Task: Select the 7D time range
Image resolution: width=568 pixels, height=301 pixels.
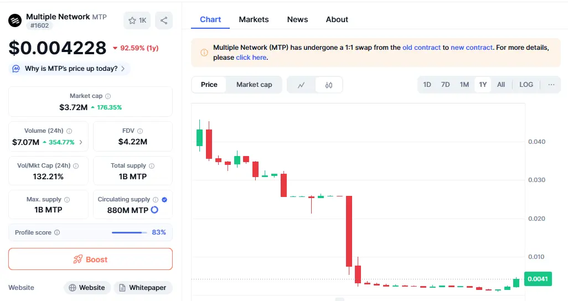Action: click(445, 85)
